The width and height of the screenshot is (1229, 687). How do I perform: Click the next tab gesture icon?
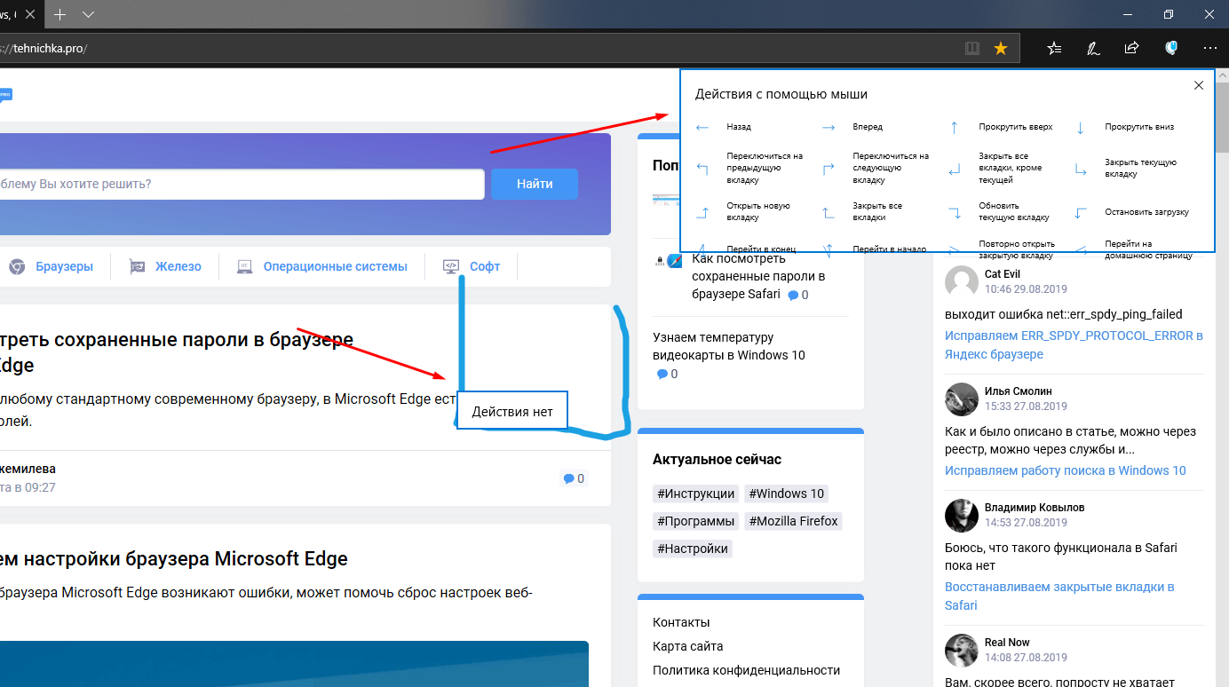tap(829, 169)
